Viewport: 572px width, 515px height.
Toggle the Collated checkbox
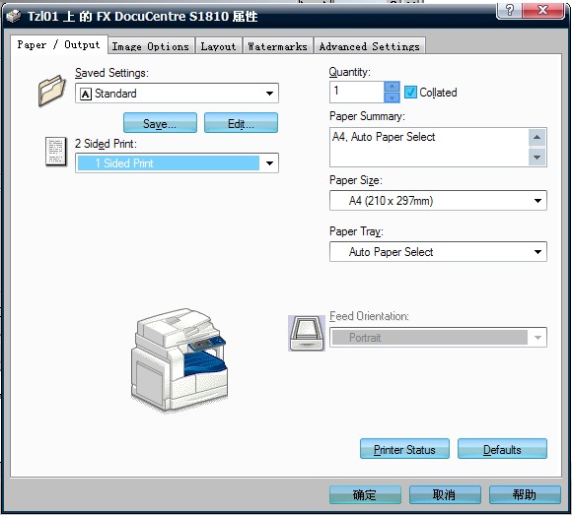(410, 93)
